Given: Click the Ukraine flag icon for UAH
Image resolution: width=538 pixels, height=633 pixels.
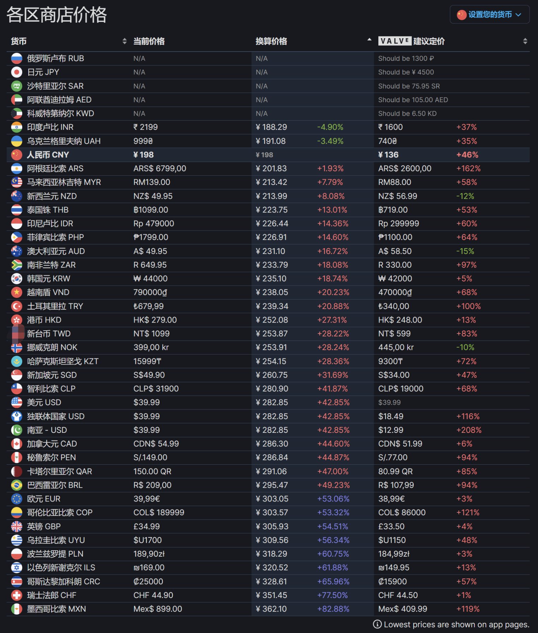Looking at the screenshot, I should coord(17,141).
